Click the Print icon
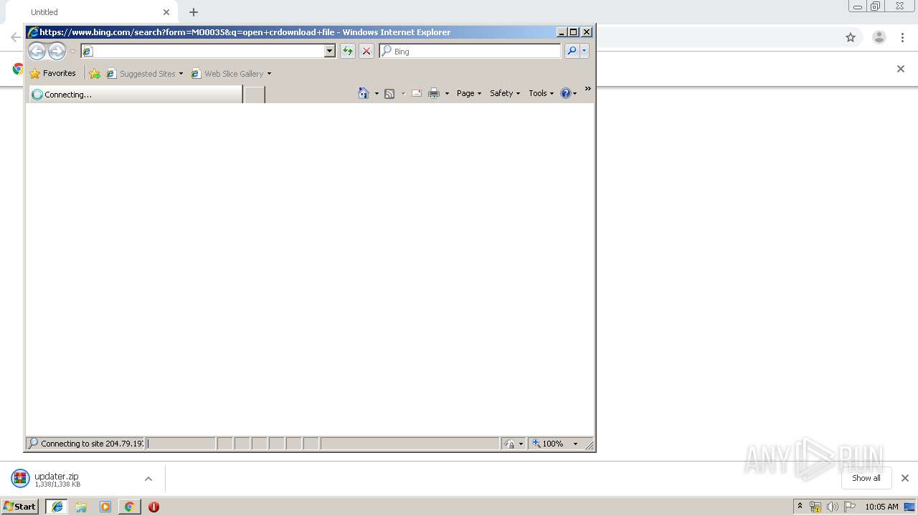This screenshot has width=918, height=516. click(x=434, y=93)
